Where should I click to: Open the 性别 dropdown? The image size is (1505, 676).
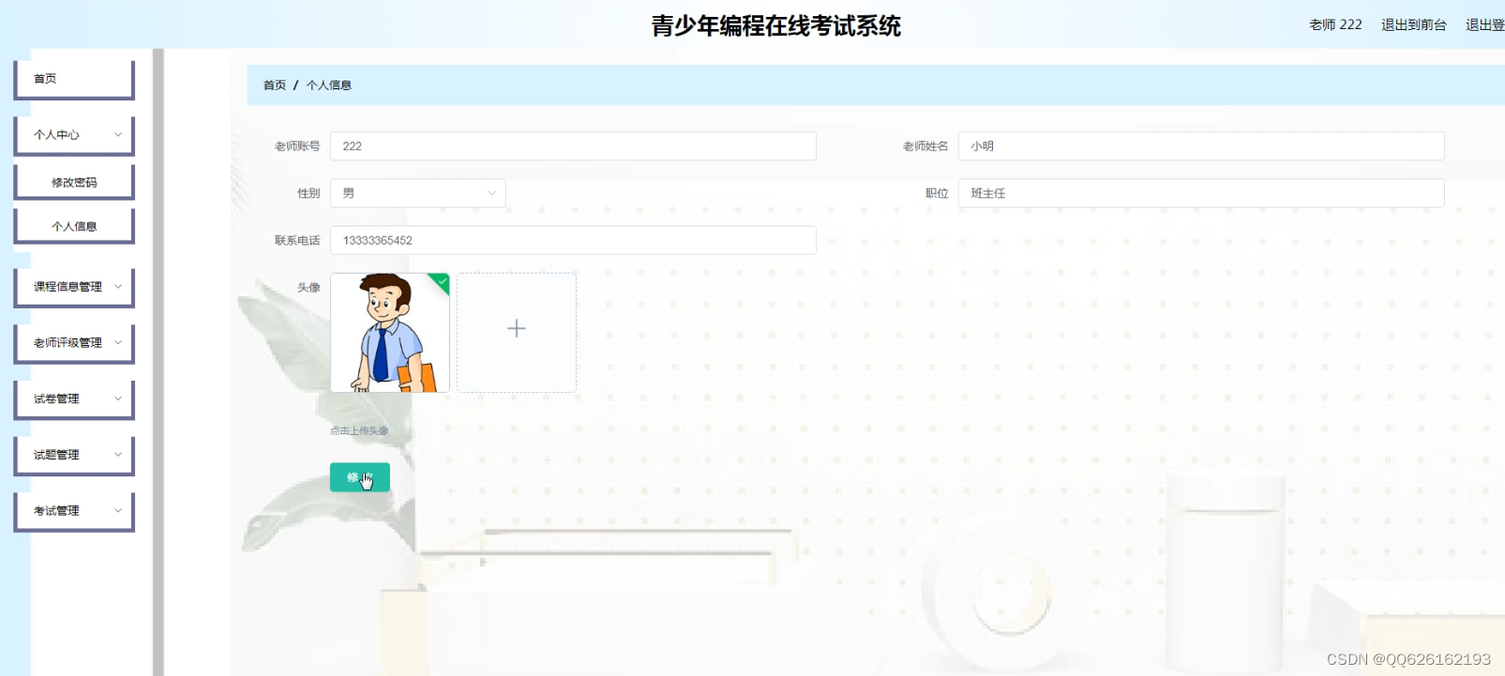click(418, 193)
